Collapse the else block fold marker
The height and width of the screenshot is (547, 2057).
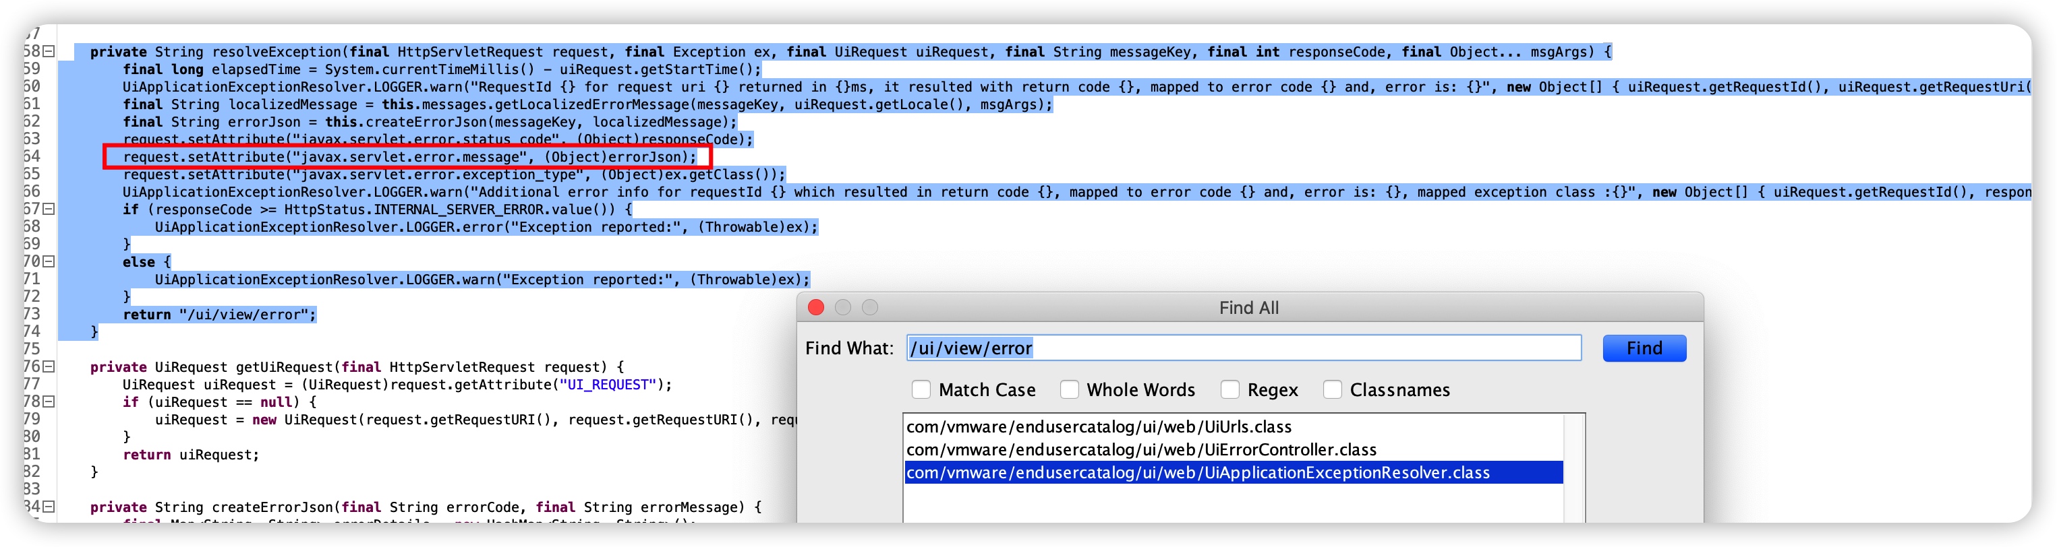(49, 261)
